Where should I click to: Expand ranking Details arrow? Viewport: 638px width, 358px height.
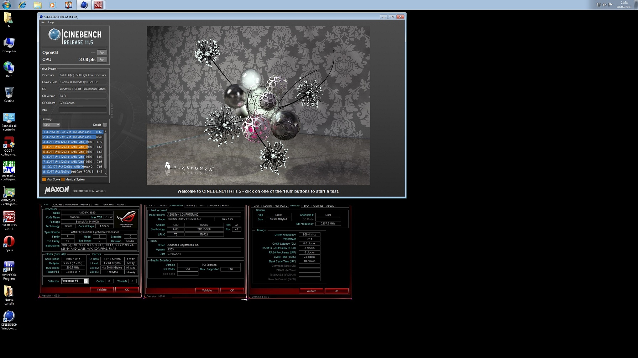tap(105, 125)
